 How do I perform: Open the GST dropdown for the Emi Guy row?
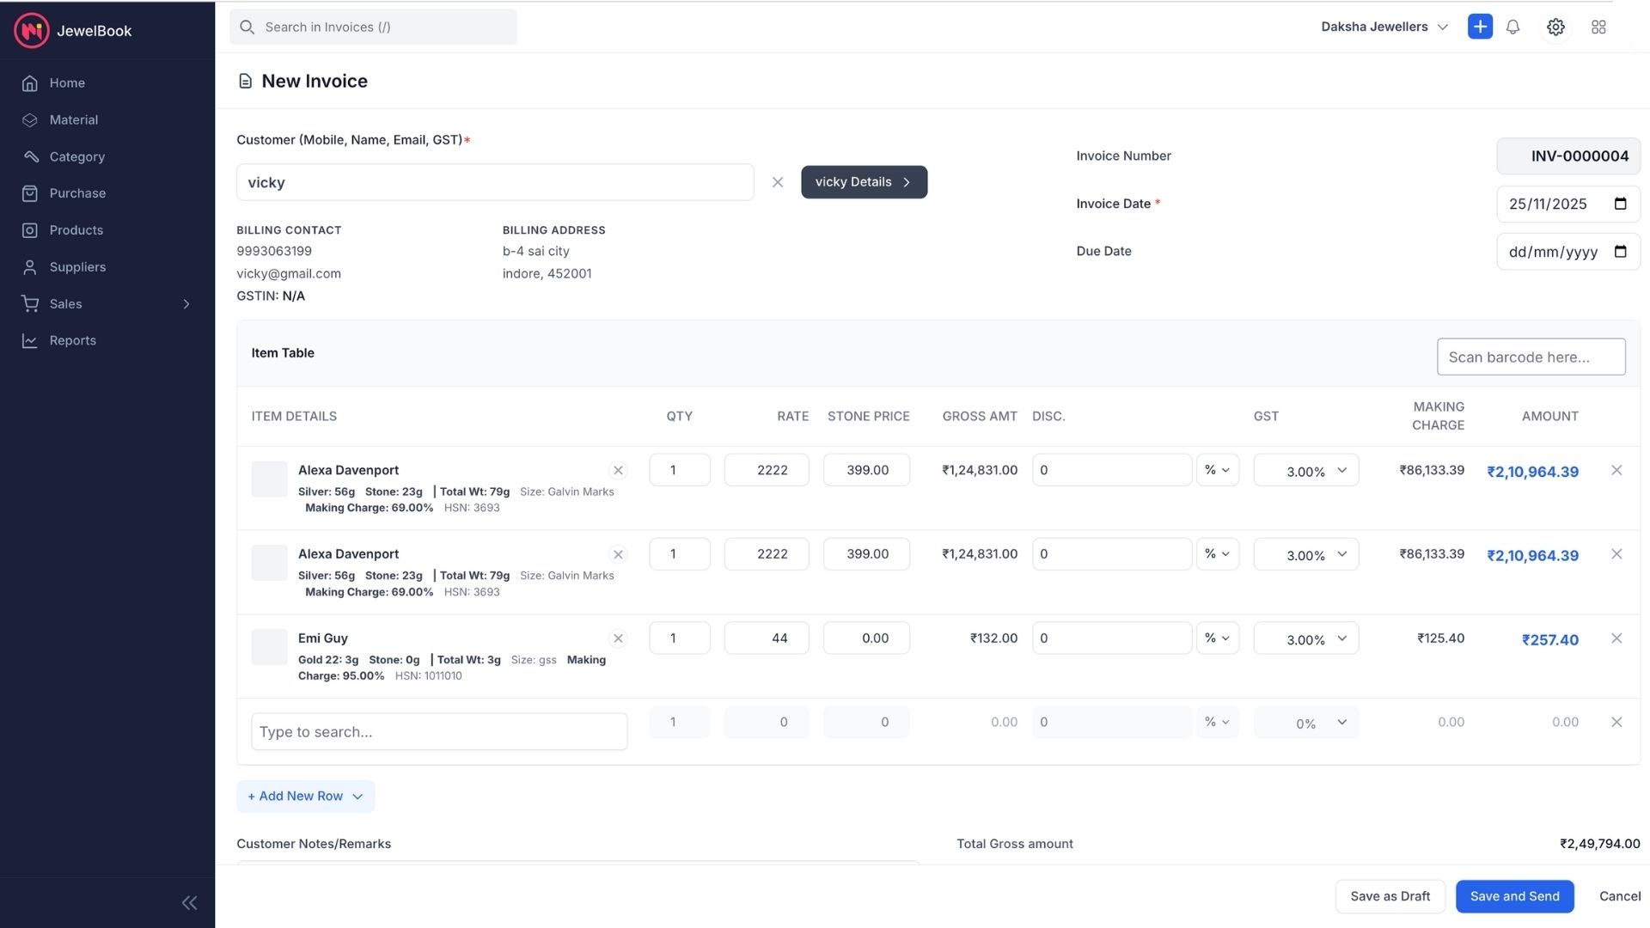(1305, 638)
